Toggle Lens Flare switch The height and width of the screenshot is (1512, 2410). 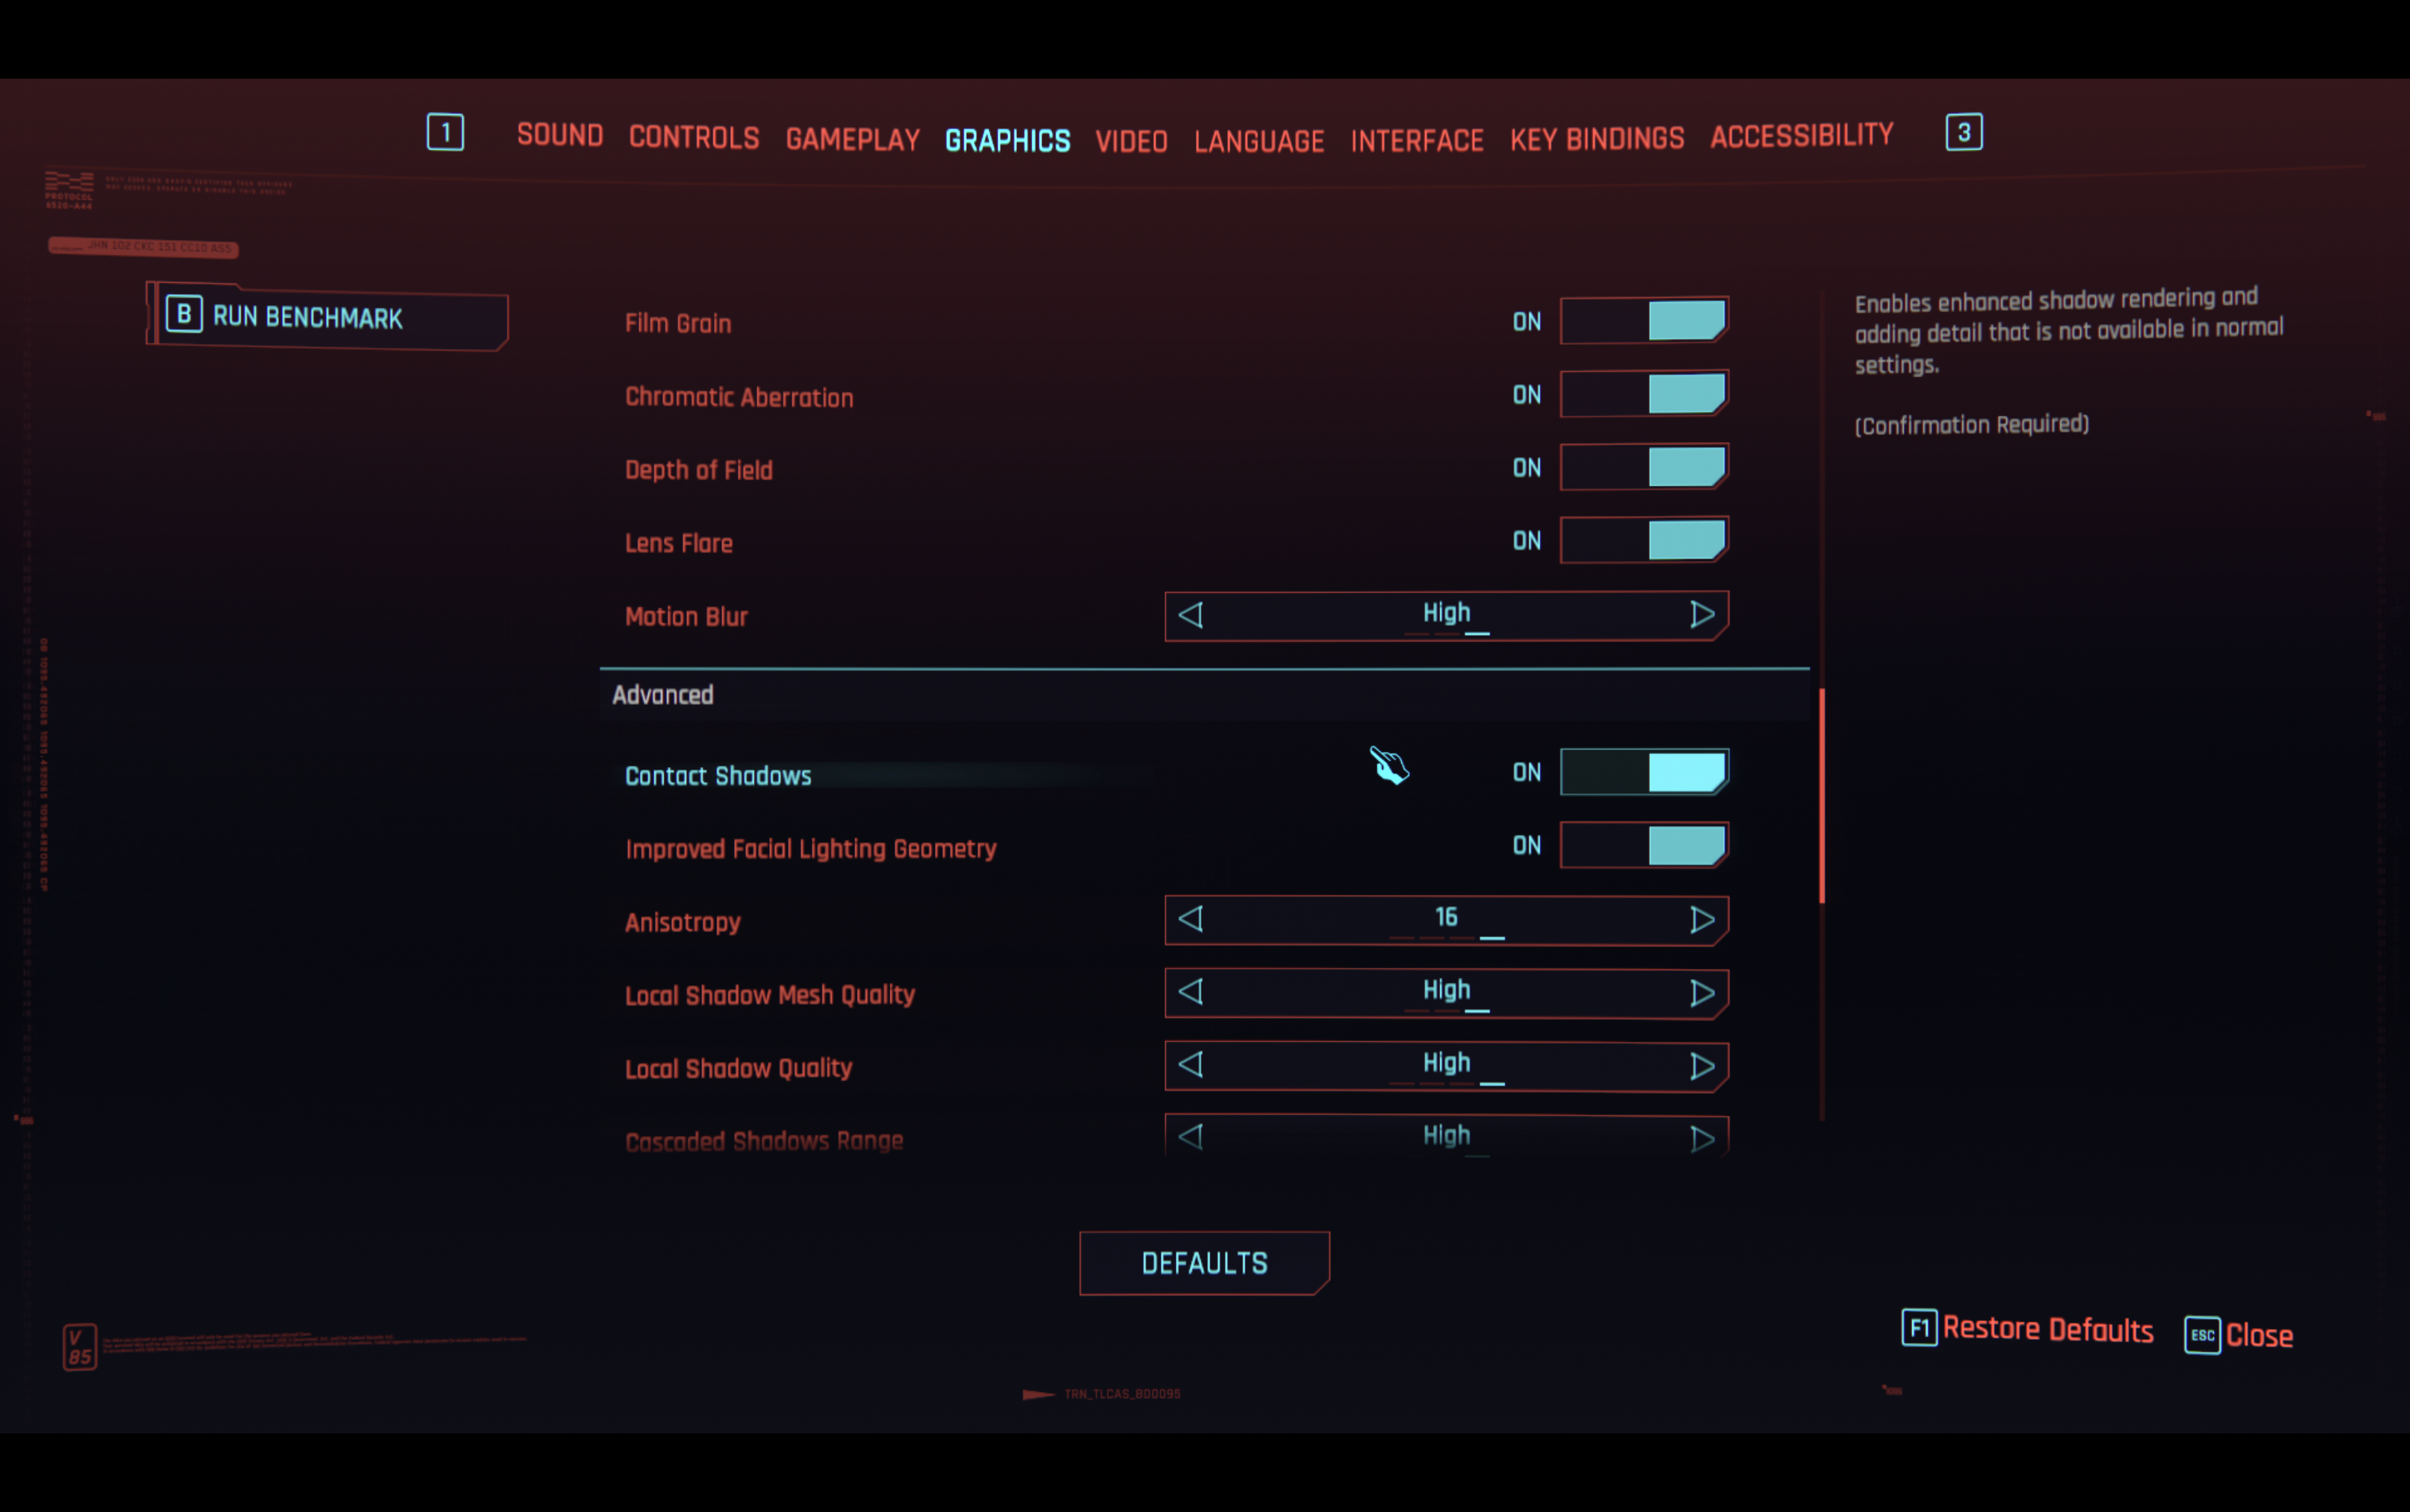click(1643, 540)
